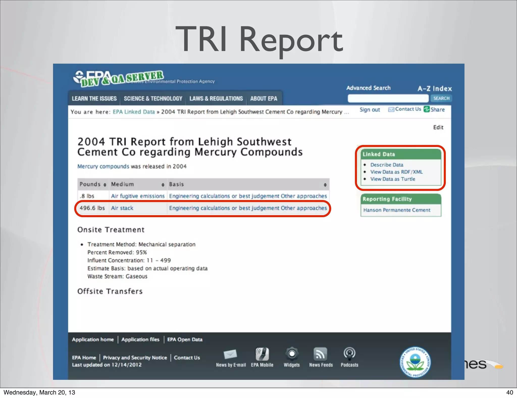Open the Application home footer link
The height and width of the screenshot is (398, 517).
coord(93,339)
